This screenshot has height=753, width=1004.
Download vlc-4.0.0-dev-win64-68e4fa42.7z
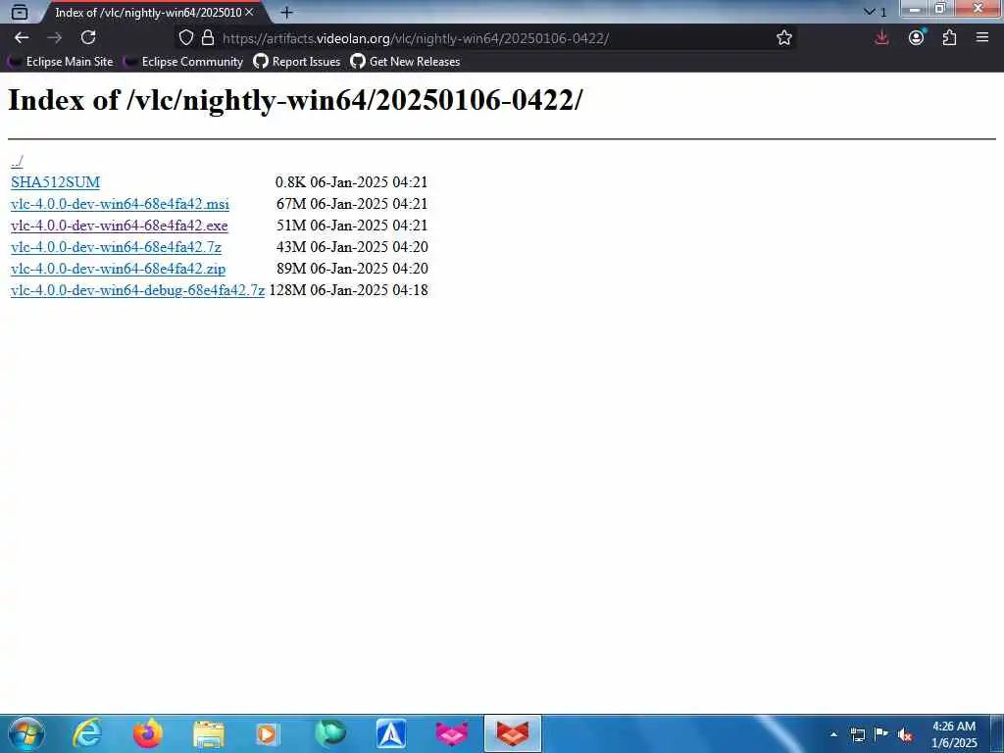116,247
